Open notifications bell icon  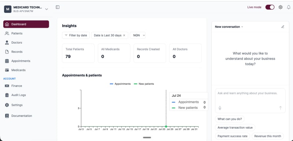coord(289,7)
